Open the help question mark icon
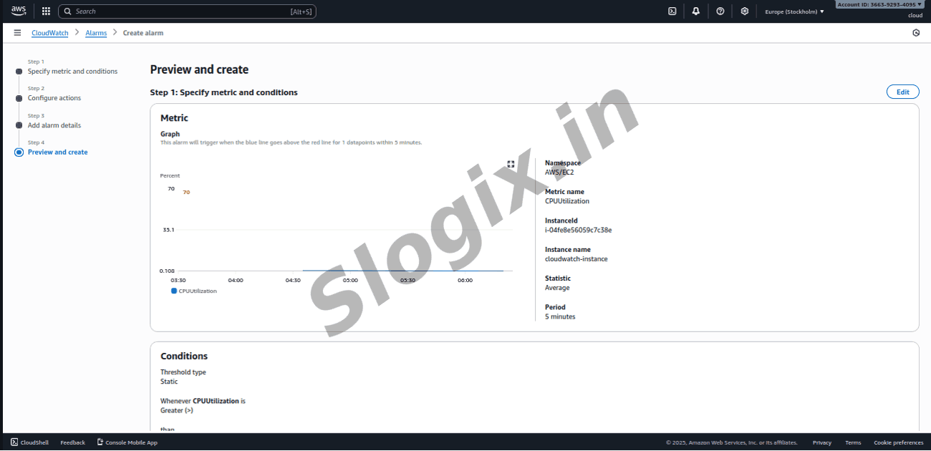 (720, 11)
